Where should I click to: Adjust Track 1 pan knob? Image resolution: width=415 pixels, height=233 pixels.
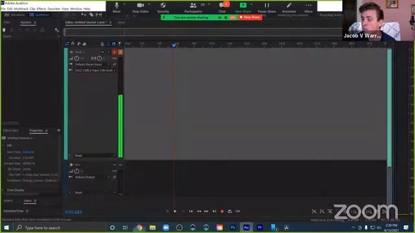tap(99, 58)
